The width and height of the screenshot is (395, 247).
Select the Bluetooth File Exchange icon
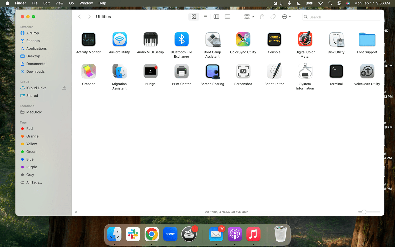pyautogui.click(x=181, y=39)
